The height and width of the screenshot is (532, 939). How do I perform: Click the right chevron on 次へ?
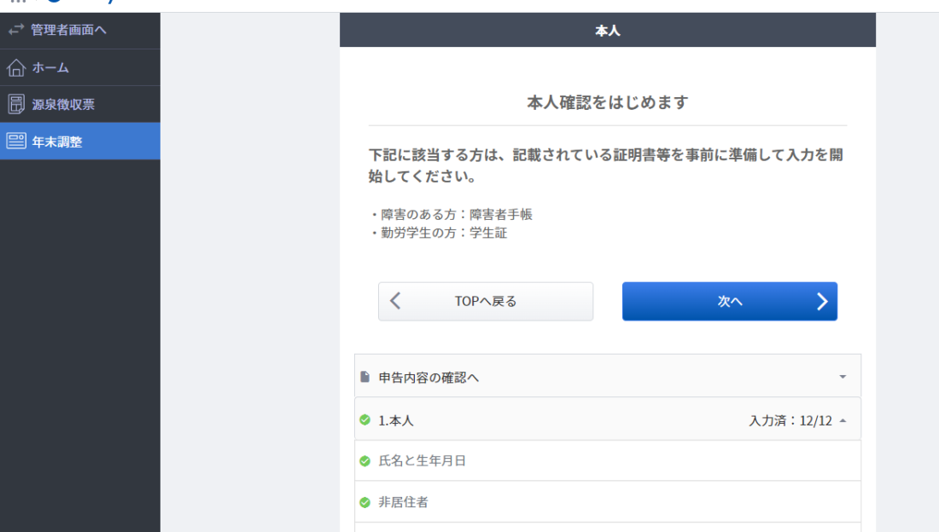click(x=822, y=302)
